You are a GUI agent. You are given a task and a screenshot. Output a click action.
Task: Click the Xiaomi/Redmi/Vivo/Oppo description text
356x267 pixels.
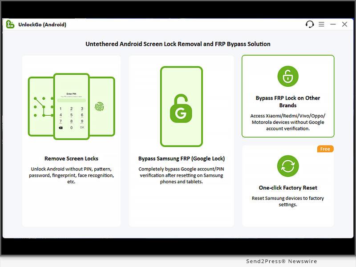(x=288, y=122)
